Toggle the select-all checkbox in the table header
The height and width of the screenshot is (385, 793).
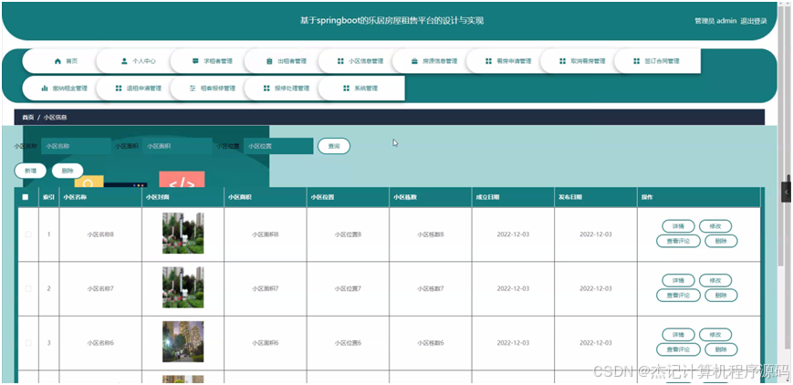pos(26,197)
